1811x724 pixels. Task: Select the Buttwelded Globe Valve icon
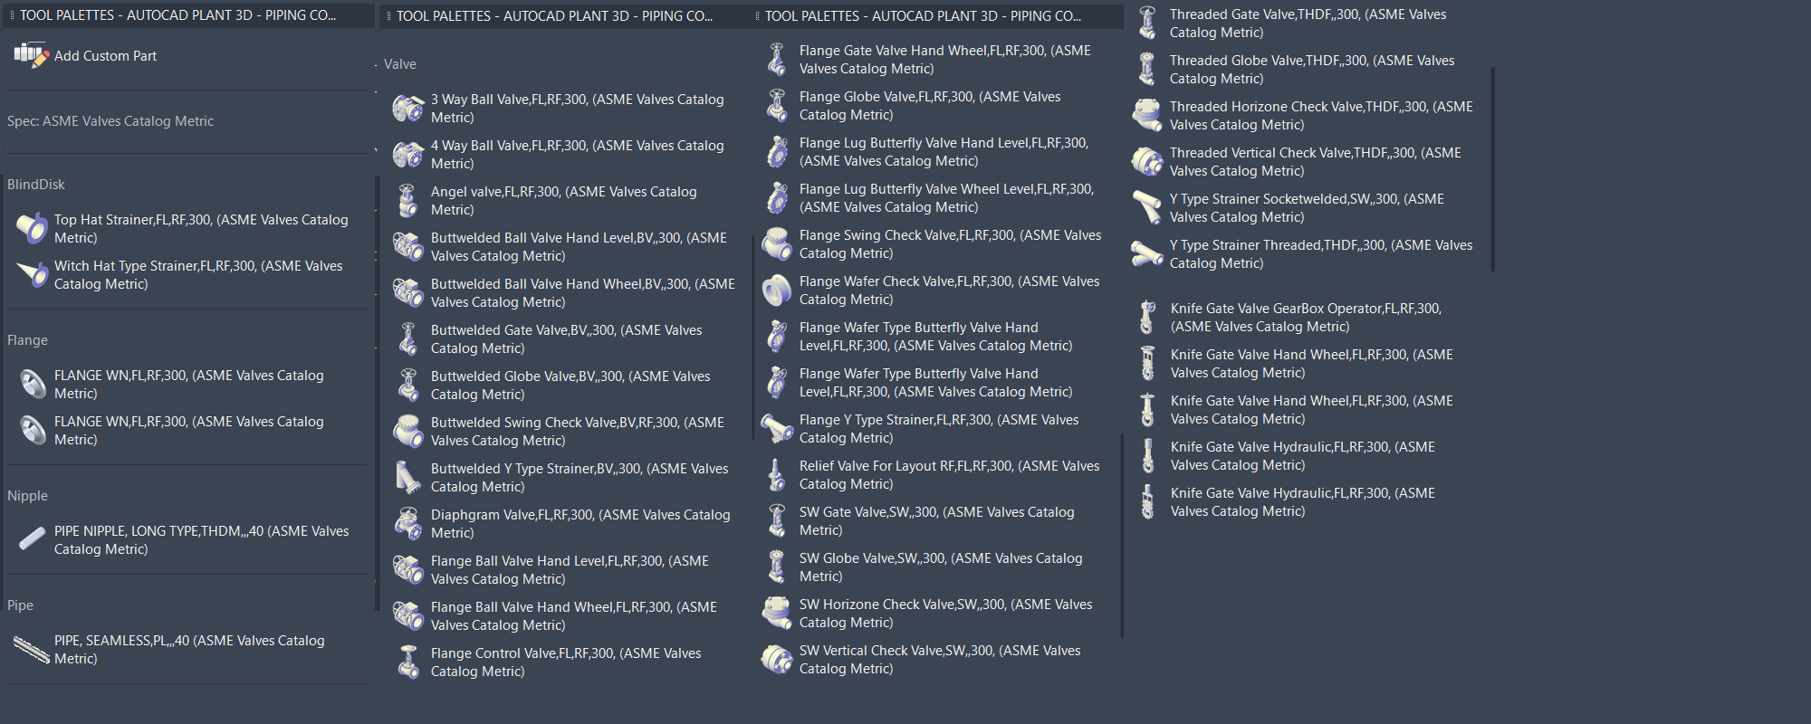coord(408,386)
